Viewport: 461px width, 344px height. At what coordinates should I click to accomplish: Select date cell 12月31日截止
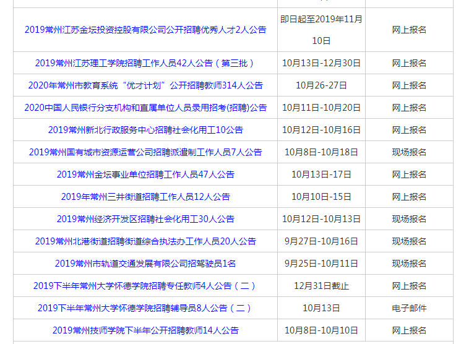(x=321, y=286)
